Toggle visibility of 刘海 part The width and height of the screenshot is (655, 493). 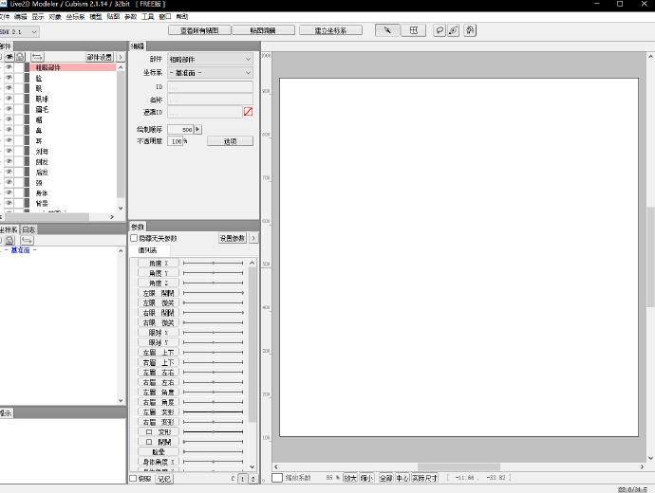[x=9, y=152]
